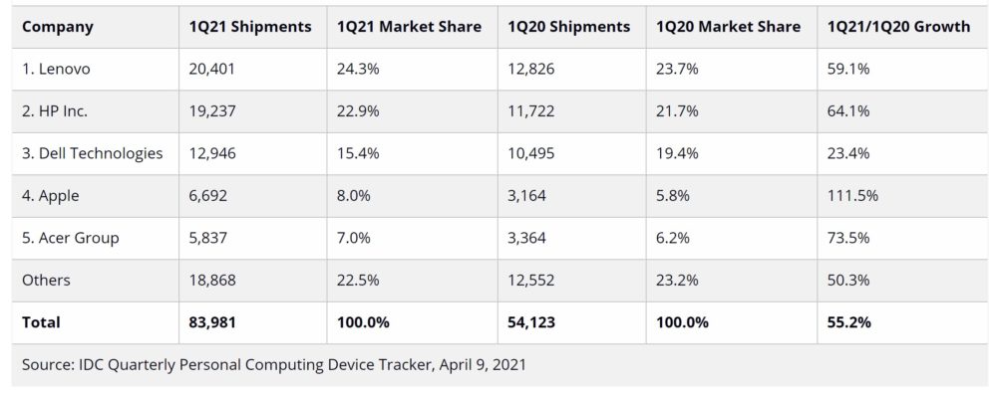997x397 pixels.
Task: Click the Company column header
Action: (x=58, y=27)
